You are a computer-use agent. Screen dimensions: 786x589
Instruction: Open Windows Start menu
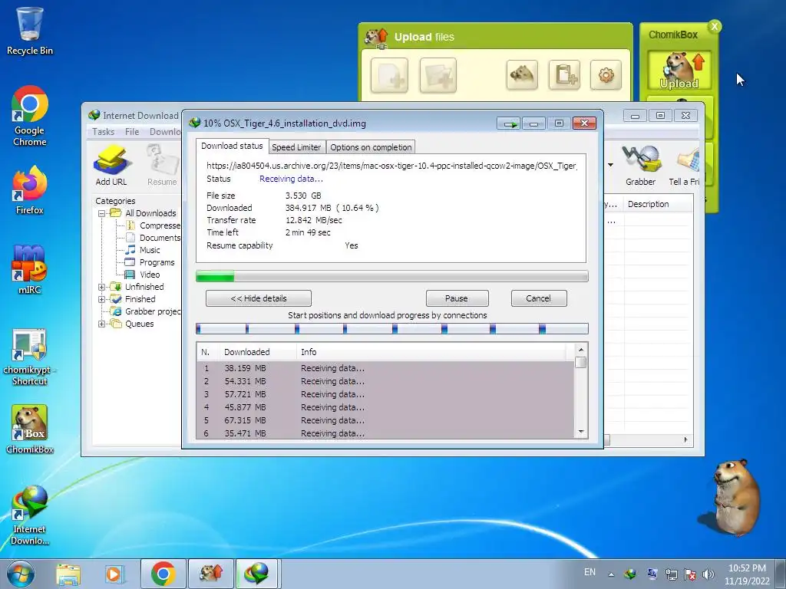coord(20,574)
